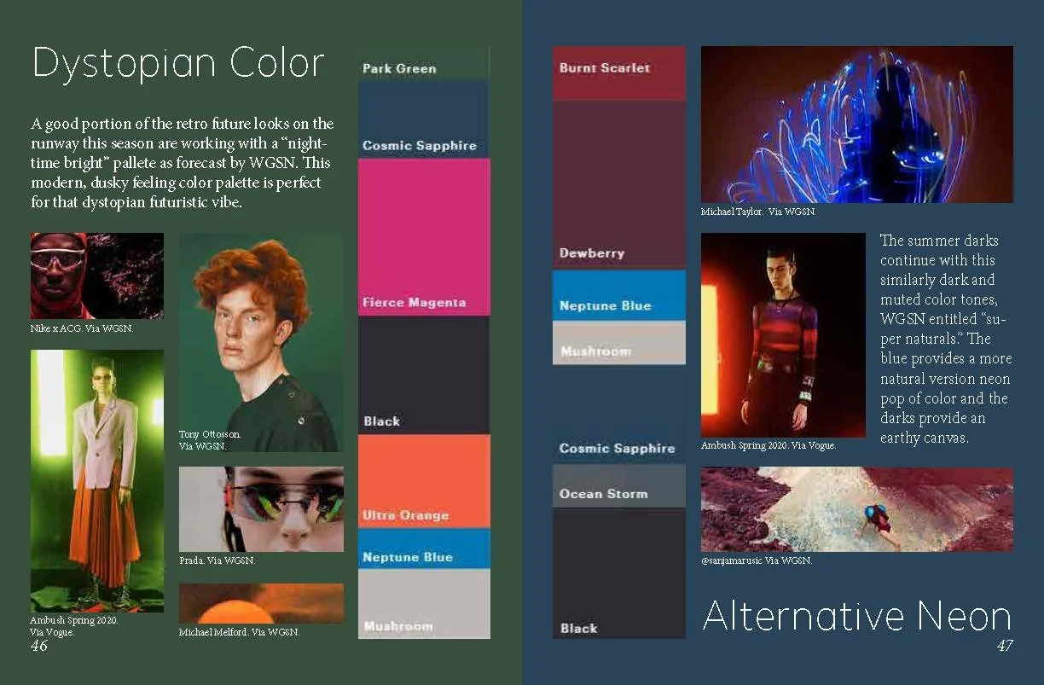Select Neptune Blue swatch below Dewberry

coord(618,295)
